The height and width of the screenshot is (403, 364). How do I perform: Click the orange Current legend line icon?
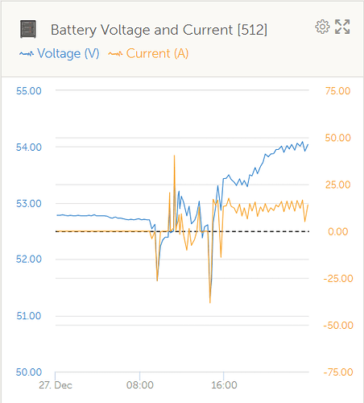115,54
